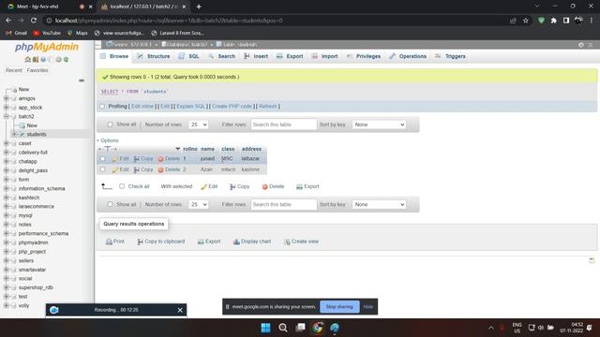The height and width of the screenshot is (337, 600).
Task: Select the checkbox for row junaid
Action: click(102, 159)
